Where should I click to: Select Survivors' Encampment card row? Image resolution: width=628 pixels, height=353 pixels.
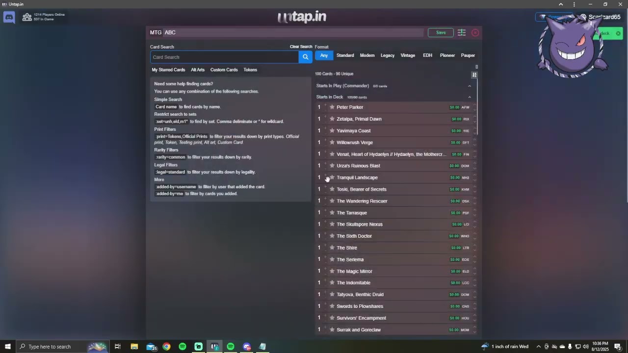(x=395, y=318)
